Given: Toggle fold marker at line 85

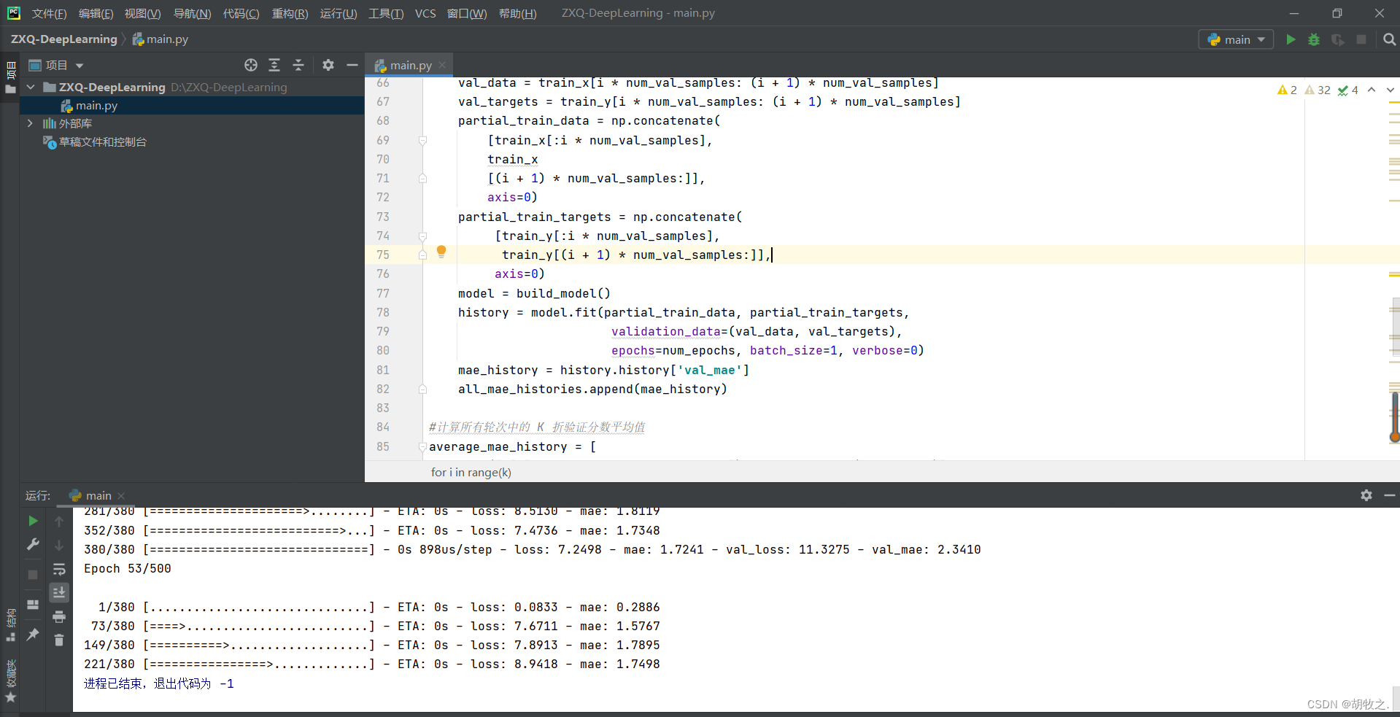Looking at the screenshot, I should tap(422, 446).
